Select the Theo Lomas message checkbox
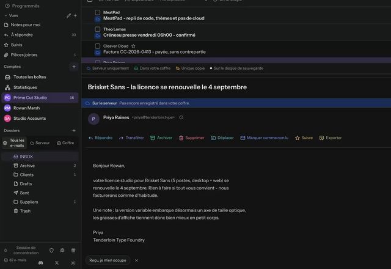 (98, 29)
